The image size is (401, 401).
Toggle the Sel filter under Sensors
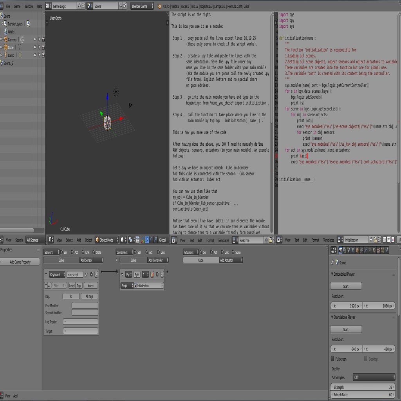click(x=61, y=252)
